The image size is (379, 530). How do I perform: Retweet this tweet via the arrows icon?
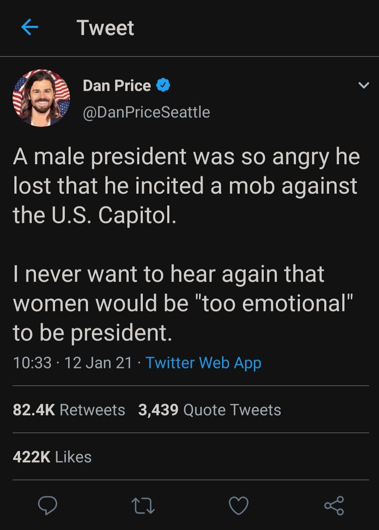[143, 505]
